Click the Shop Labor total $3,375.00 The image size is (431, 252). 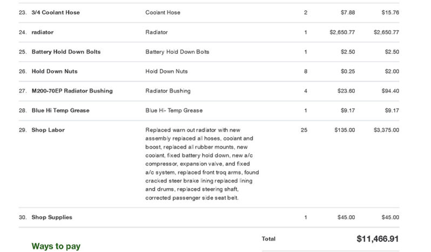(386, 130)
